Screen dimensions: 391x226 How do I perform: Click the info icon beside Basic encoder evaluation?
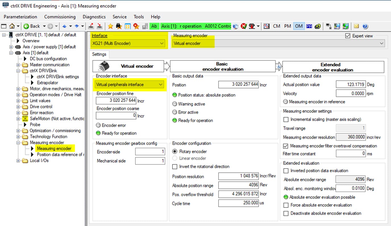279,67
